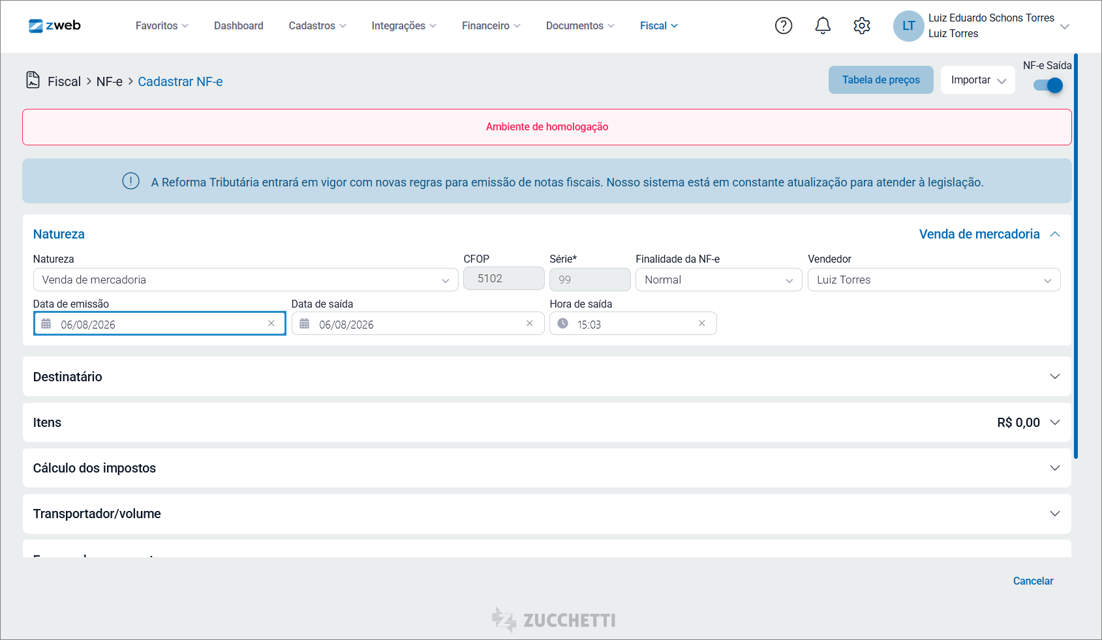Click the clock icon in Hora de saída
The height and width of the screenshot is (640, 1102).
pyautogui.click(x=562, y=323)
